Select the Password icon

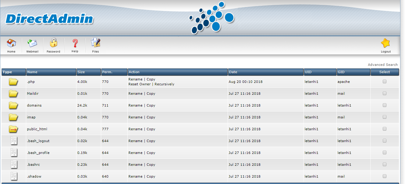pyautogui.click(x=53, y=43)
